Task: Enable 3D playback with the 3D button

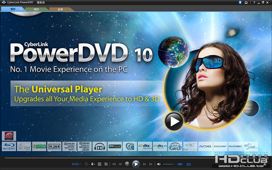Action: click(189, 164)
